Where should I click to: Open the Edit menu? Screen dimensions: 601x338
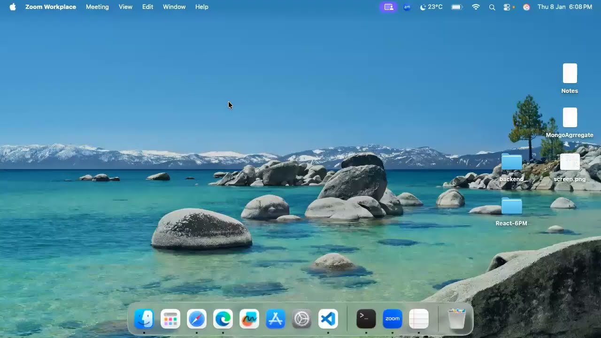coord(148,7)
